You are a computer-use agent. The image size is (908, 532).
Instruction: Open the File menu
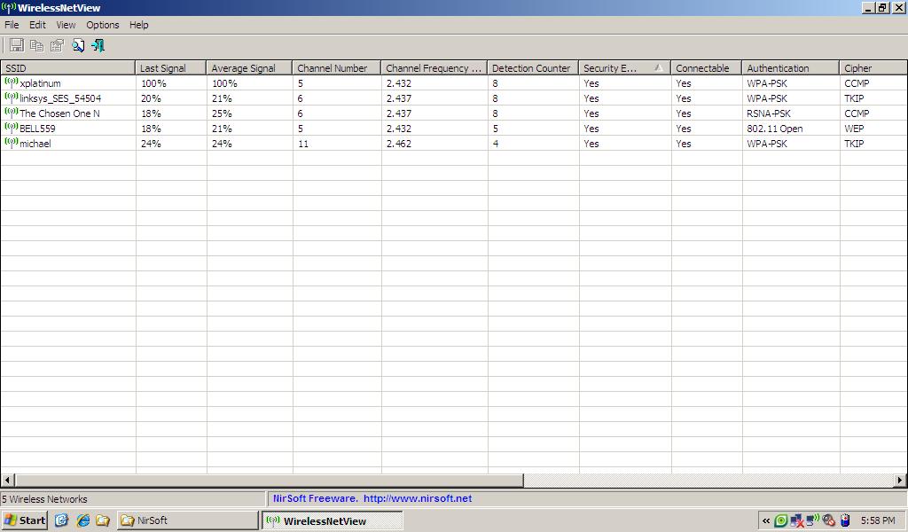tap(12, 25)
